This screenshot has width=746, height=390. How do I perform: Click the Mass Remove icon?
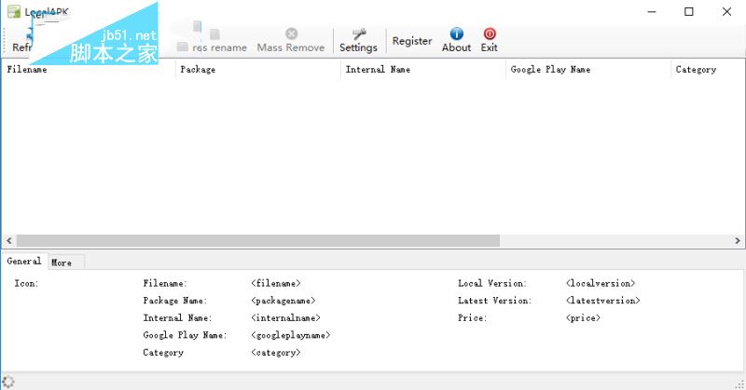pos(291,34)
